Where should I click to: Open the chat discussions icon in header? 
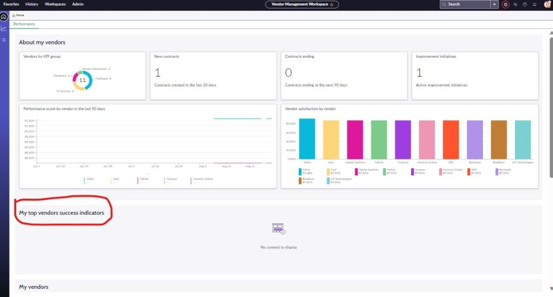[515, 4]
